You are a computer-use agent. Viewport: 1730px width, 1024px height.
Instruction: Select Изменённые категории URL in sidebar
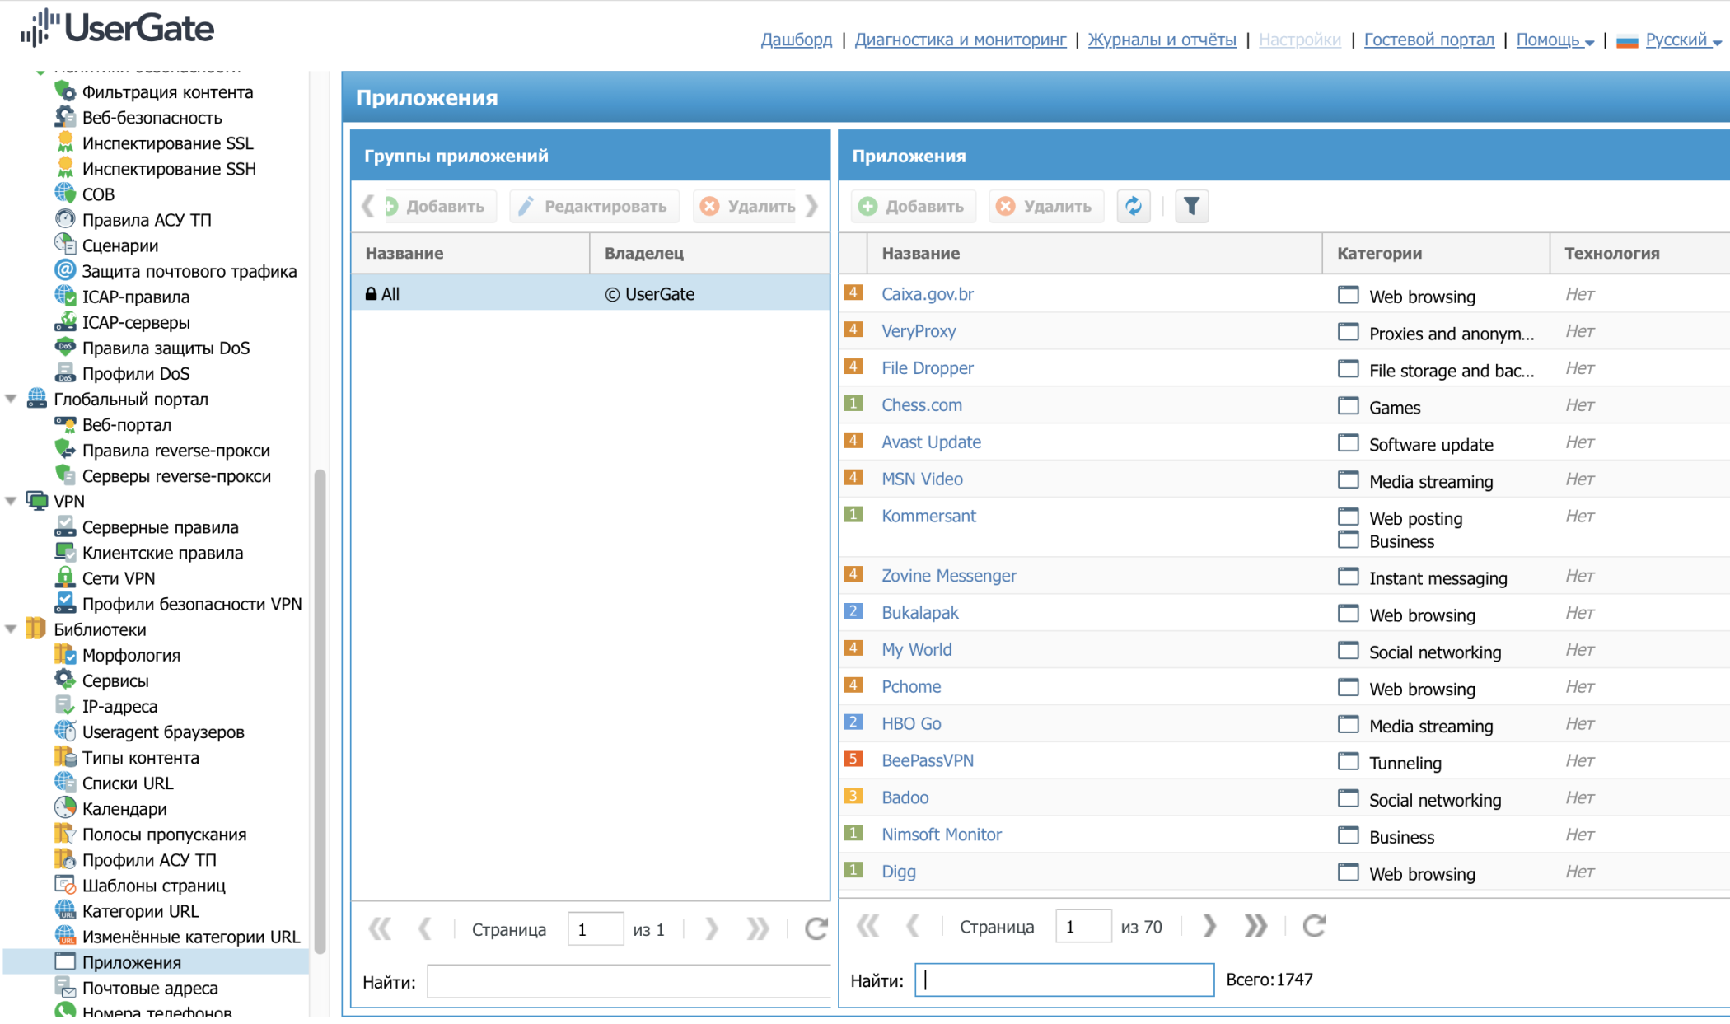click(191, 936)
